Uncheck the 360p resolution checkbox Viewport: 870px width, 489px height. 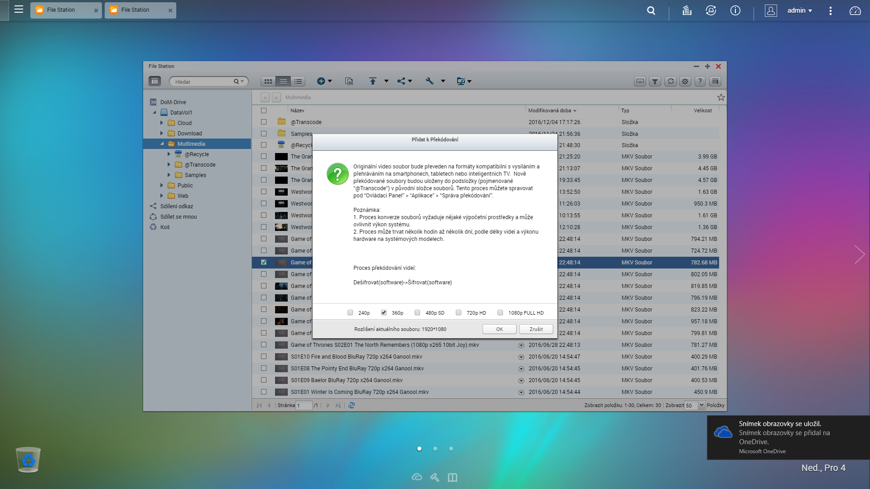click(384, 312)
